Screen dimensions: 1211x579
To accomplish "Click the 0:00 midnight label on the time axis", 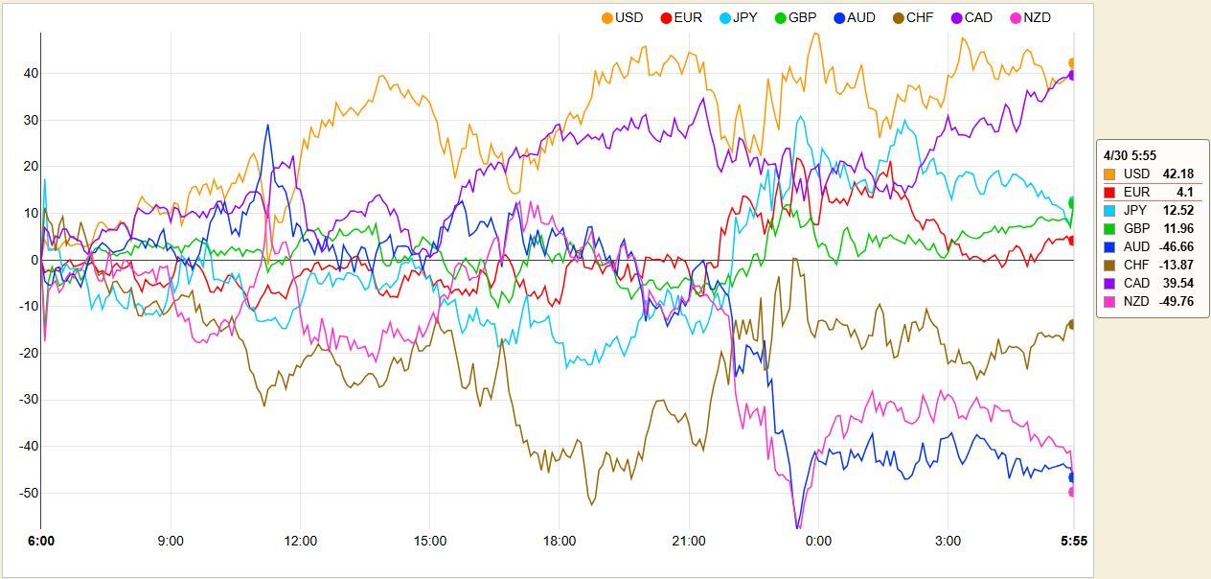I will coord(818,541).
